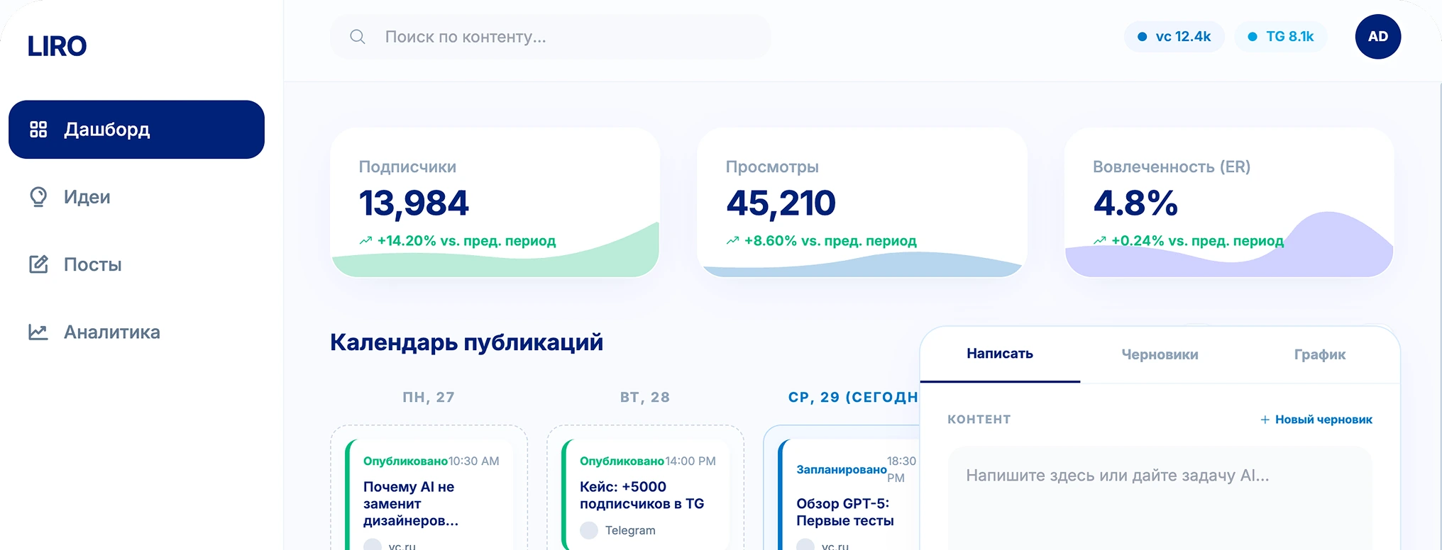This screenshot has width=1442, height=550.
Task: Click the chart icon beside Аналитика
Action: [x=38, y=332]
